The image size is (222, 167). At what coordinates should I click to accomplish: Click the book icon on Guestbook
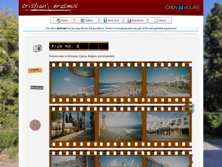129,21
